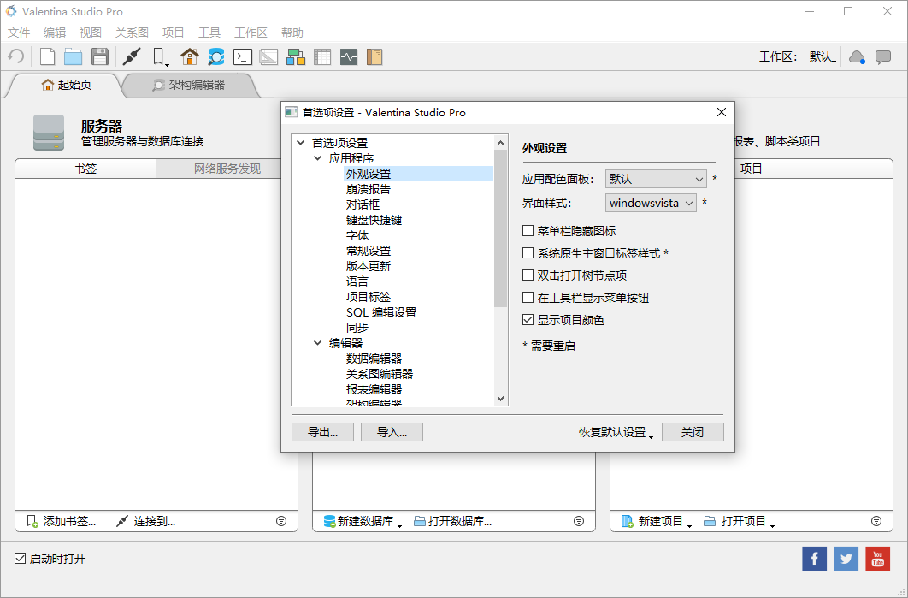This screenshot has height=598, width=908.
Task: Click the chat bubble feedback icon
Action: (883, 57)
